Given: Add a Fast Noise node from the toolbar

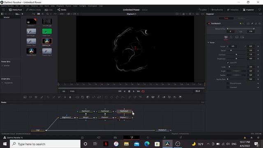Looking at the screenshot, I should click(x=30, y=97).
